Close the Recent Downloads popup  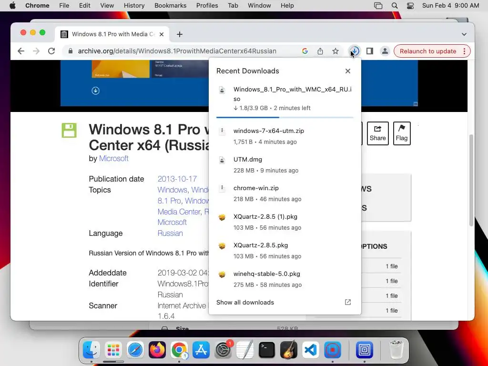pos(348,71)
